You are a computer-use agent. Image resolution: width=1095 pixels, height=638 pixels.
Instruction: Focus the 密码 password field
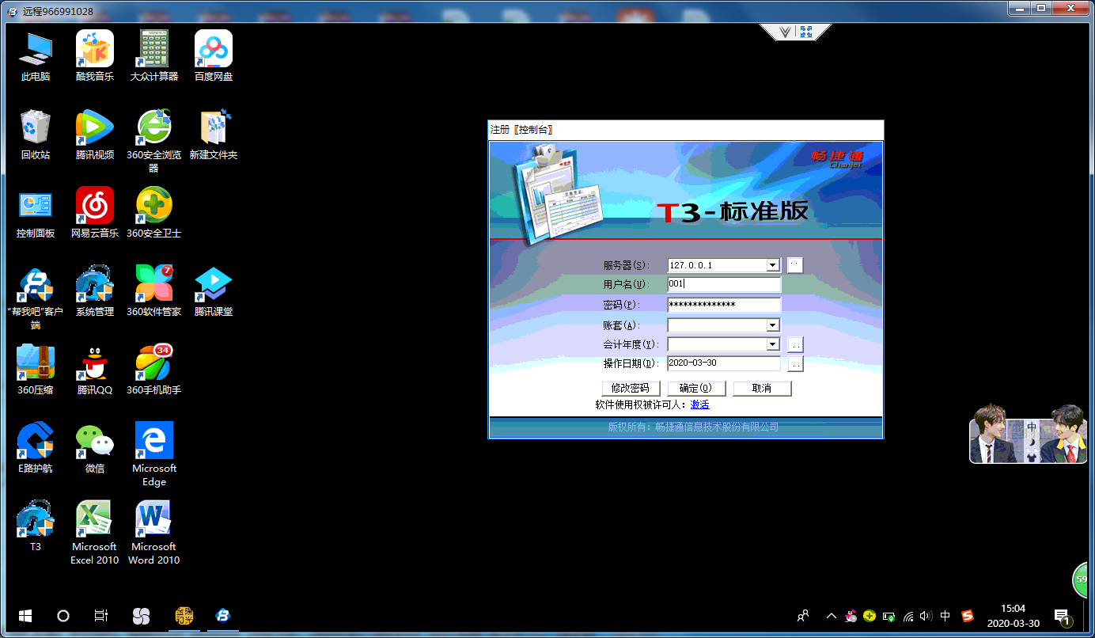click(x=724, y=305)
